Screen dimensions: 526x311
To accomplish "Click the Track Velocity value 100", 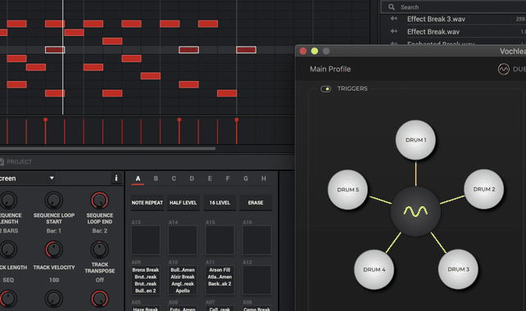I will click(x=54, y=280).
